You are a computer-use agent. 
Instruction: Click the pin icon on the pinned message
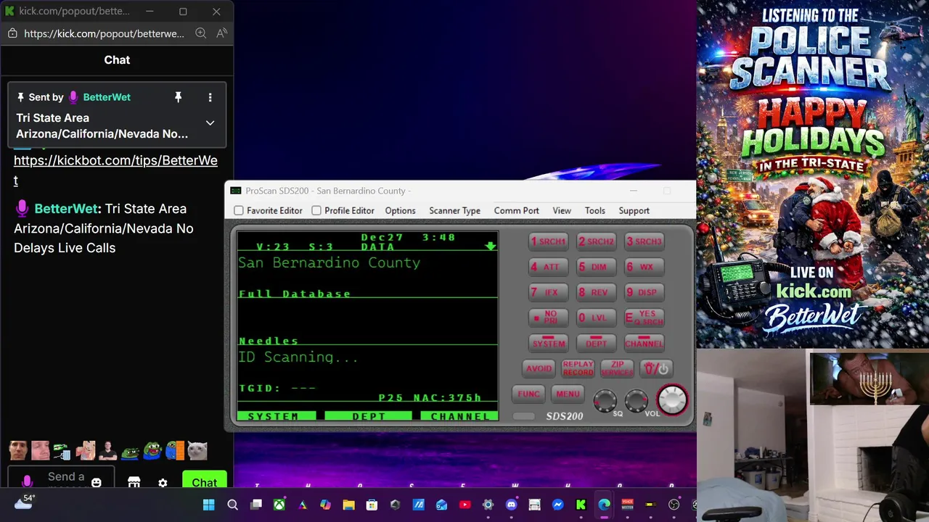(178, 97)
